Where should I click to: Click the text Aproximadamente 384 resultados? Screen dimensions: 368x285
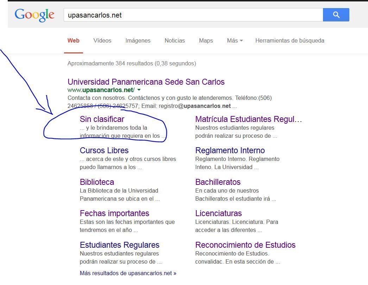[x=110, y=63]
